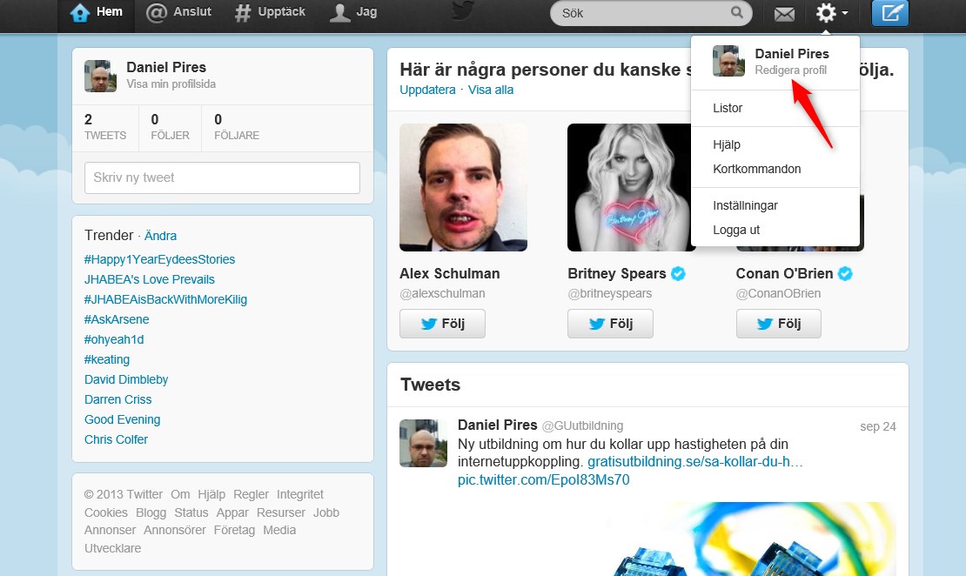Open the Jag profile tab
Screen dimensions: 966x576
coord(353,11)
